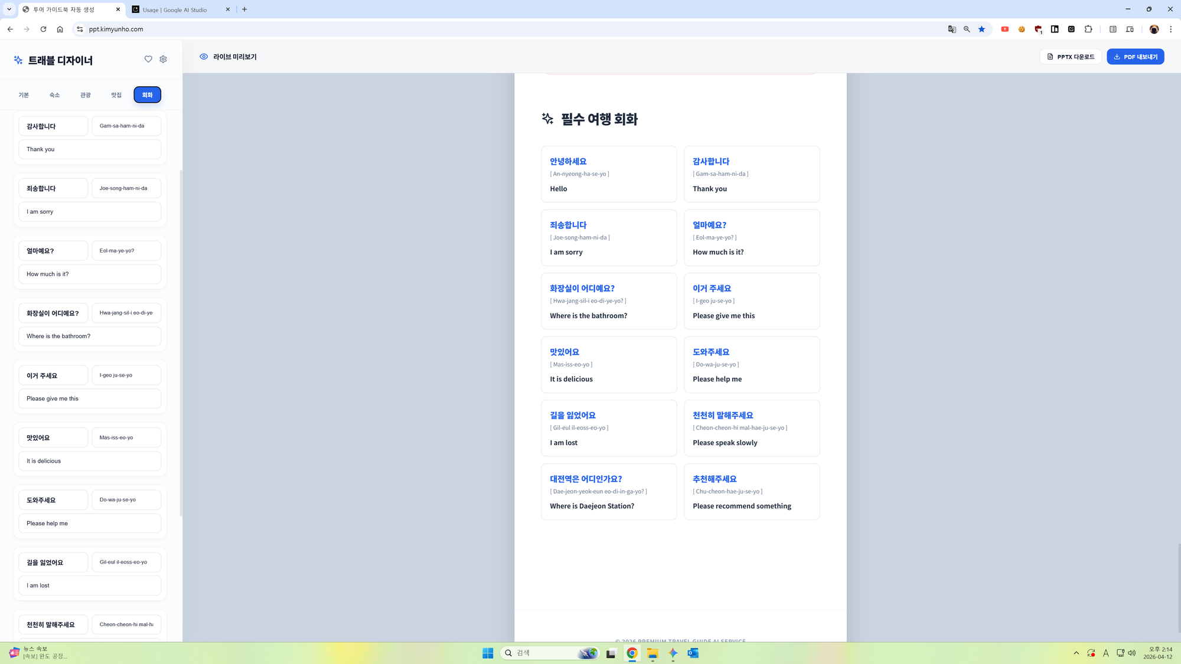Click the sparkle logo beside 트래블 디자이너
Image resolution: width=1181 pixels, height=664 pixels.
[x=18, y=60]
